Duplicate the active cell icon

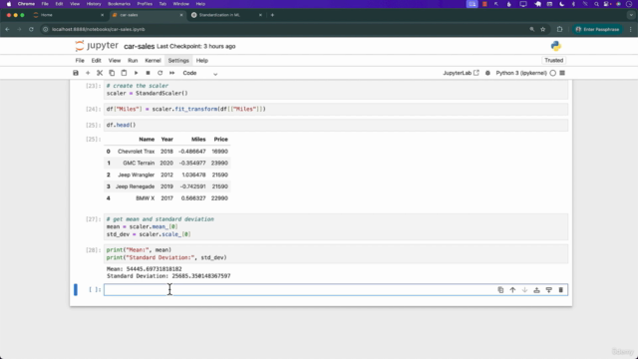coord(500,290)
